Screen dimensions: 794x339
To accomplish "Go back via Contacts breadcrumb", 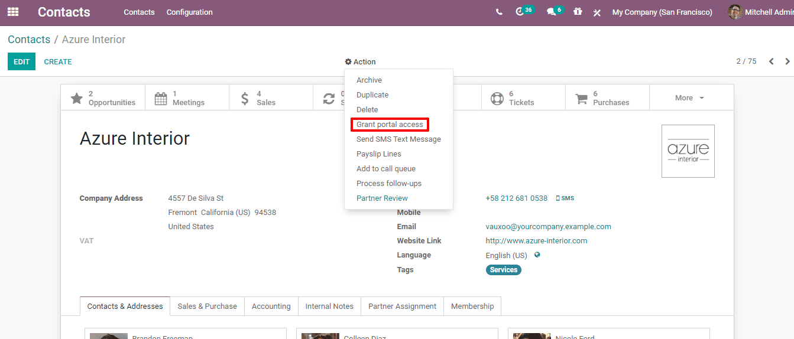I will [29, 40].
